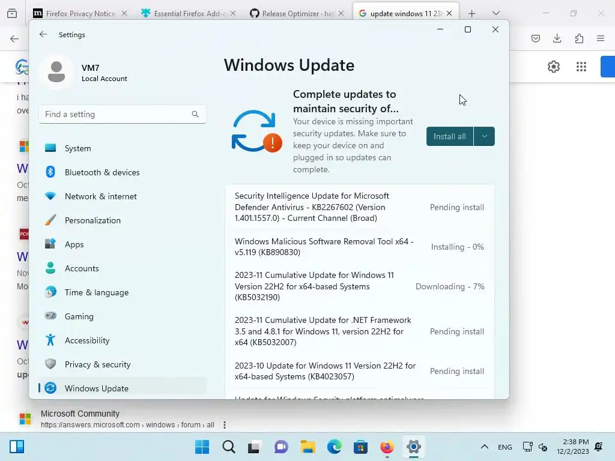Screen dimensions: 615x461
Task: Open the Accounts settings page
Action: (x=123, y=268)
